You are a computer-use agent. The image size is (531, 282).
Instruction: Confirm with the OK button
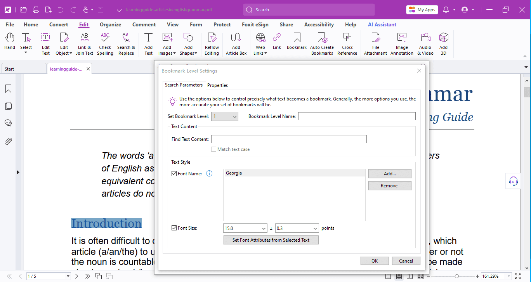(375, 261)
